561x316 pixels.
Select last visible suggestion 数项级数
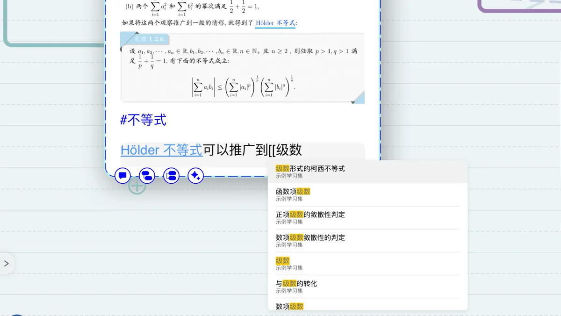pos(367,304)
